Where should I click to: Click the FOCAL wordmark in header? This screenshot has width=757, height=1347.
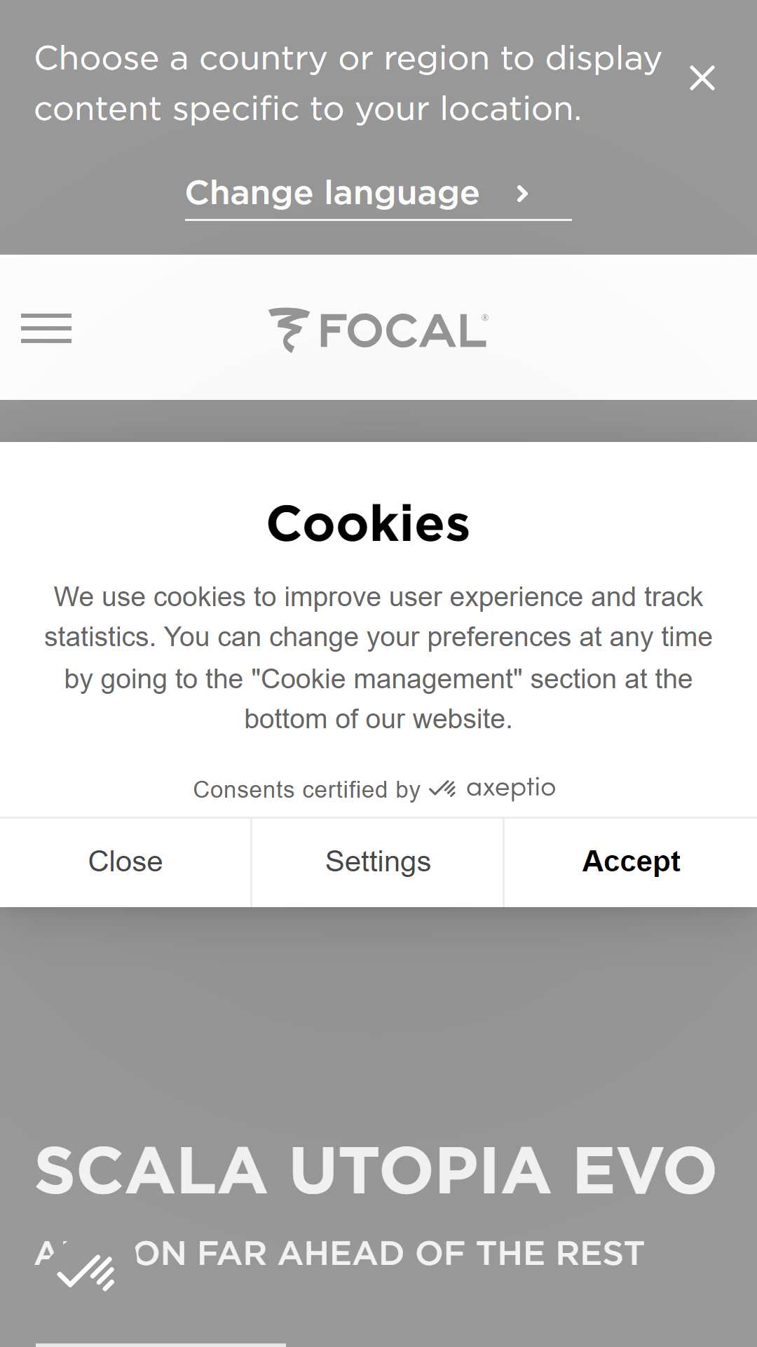click(404, 330)
